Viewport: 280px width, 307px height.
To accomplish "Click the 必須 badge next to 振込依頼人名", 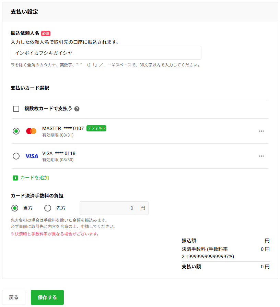I will [x=46, y=34].
